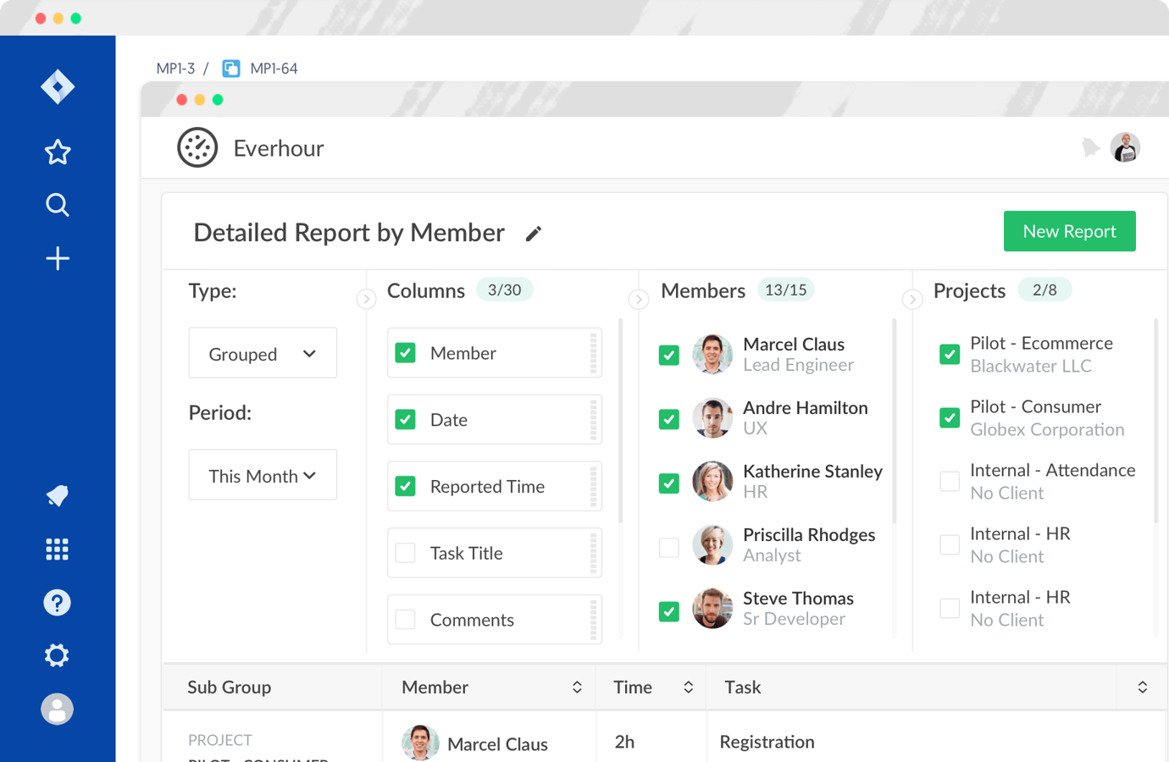Sort by Task column header arrows
Viewport: 1169px width, 762px height.
point(1143,687)
